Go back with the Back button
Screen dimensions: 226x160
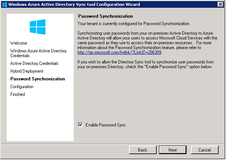coord(143,150)
